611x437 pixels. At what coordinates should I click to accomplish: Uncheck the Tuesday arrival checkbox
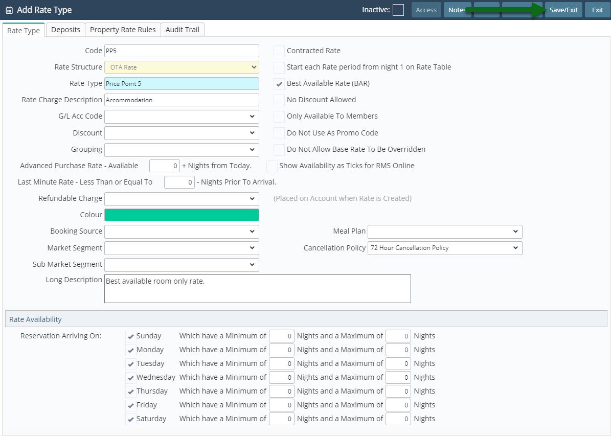point(130,364)
